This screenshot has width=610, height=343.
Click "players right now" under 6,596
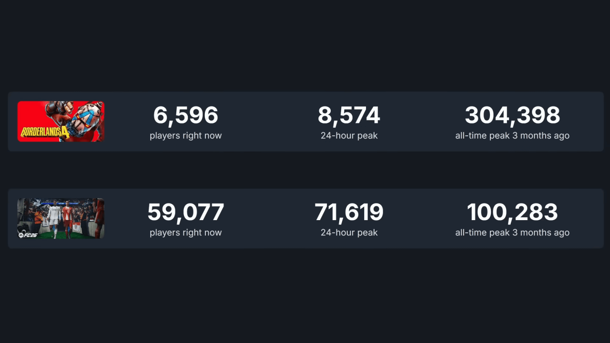point(185,136)
